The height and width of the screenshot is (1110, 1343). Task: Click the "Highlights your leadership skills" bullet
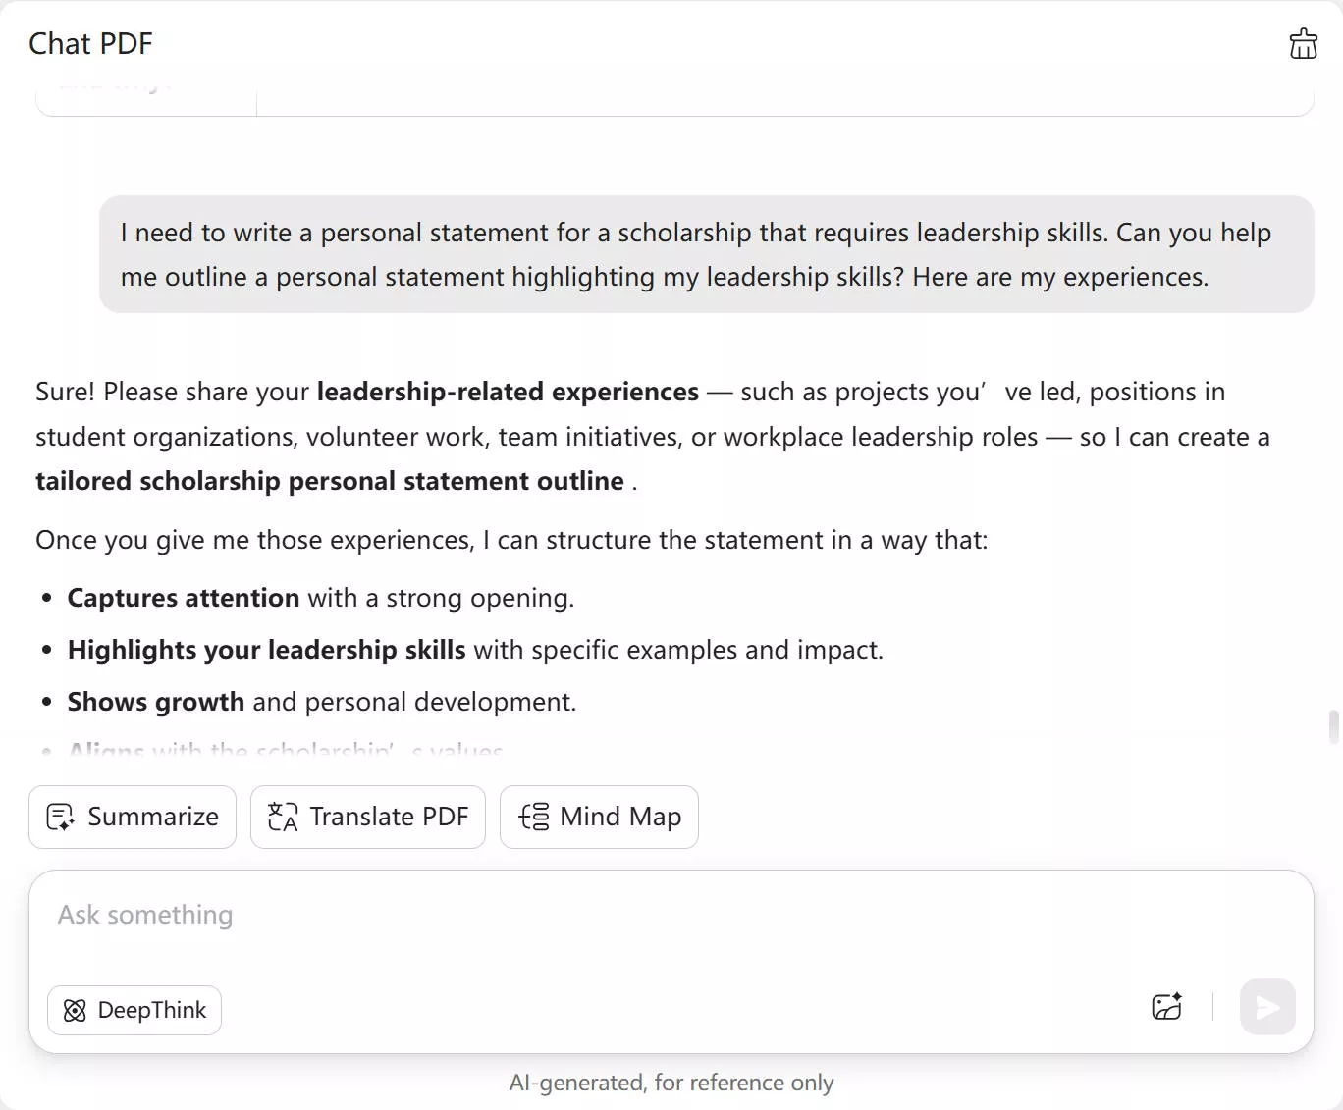(x=266, y=650)
